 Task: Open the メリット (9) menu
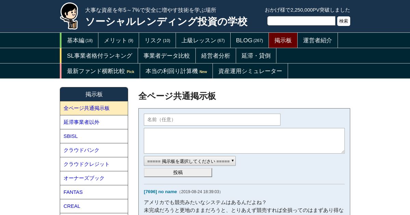point(119,40)
